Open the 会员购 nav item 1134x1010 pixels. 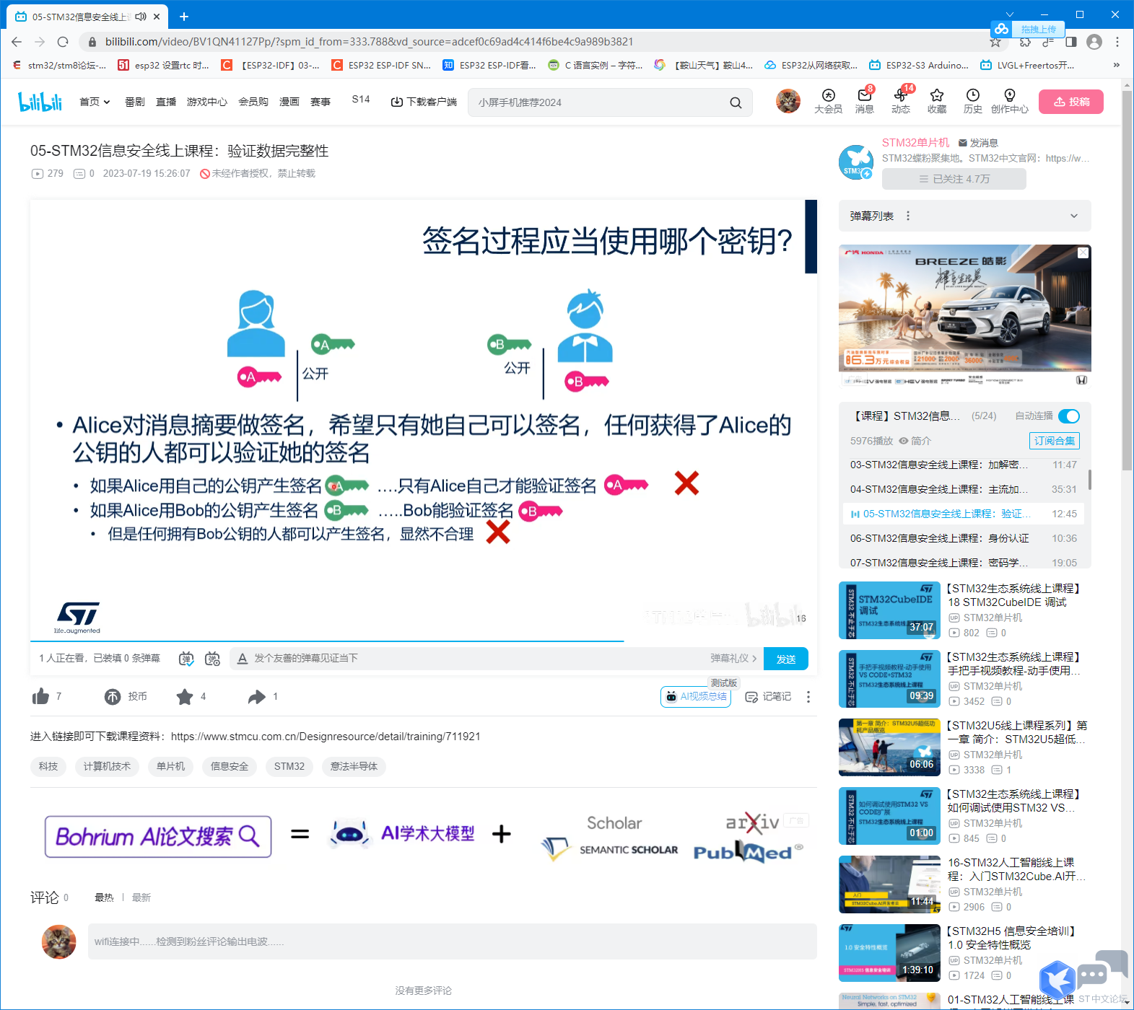(253, 102)
